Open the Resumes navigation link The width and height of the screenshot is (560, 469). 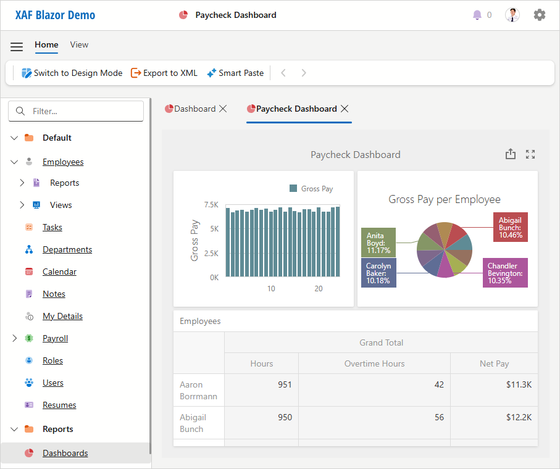59,405
